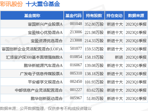
Task: Click the 十大重仓基金 title text
Action: [43, 4]
